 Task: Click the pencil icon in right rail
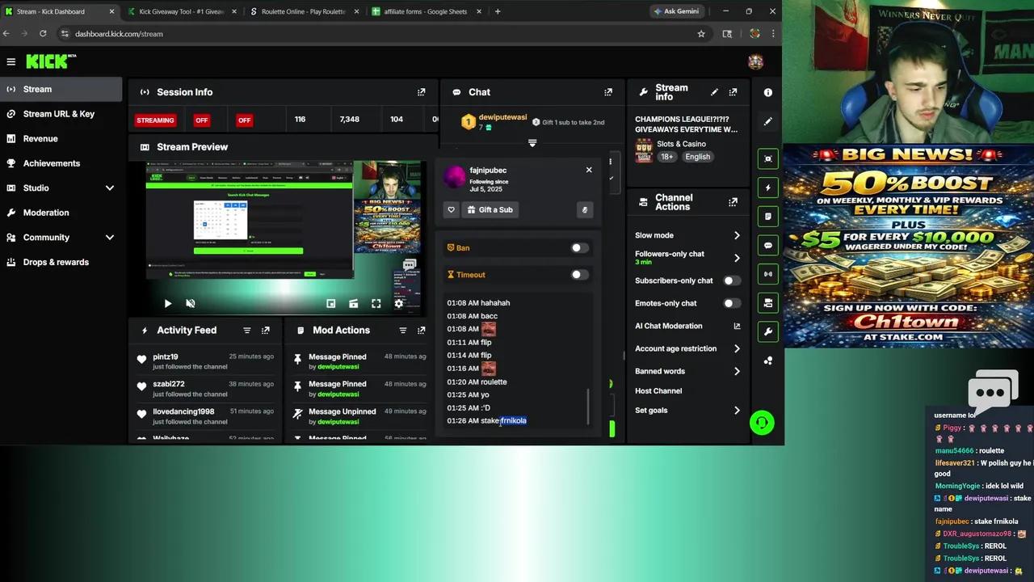pyautogui.click(x=768, y=121)
